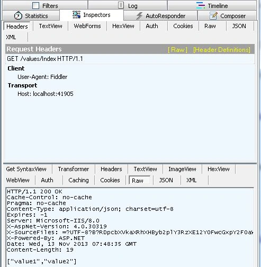261x267 pixels.
Task: Select response Raw inspector tab
Action: pos(139,181)
